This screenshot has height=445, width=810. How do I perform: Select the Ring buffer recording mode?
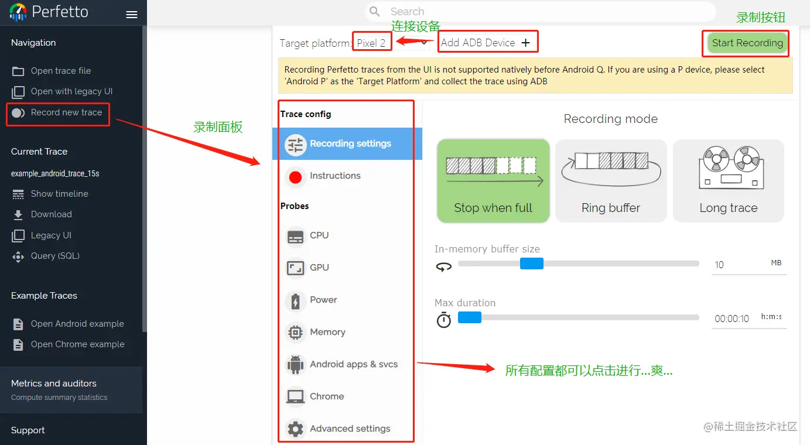(x=610, y=180)
